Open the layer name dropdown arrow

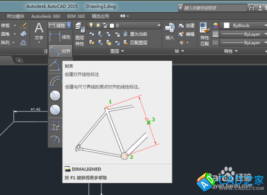[x=159, y=26]
